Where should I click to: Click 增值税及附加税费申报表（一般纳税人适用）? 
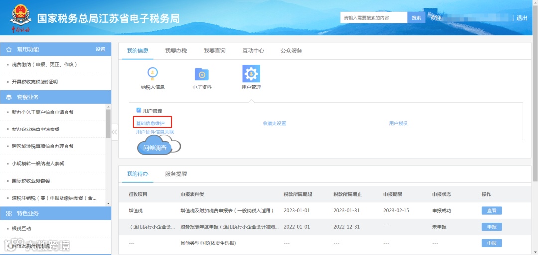(228, 210)
